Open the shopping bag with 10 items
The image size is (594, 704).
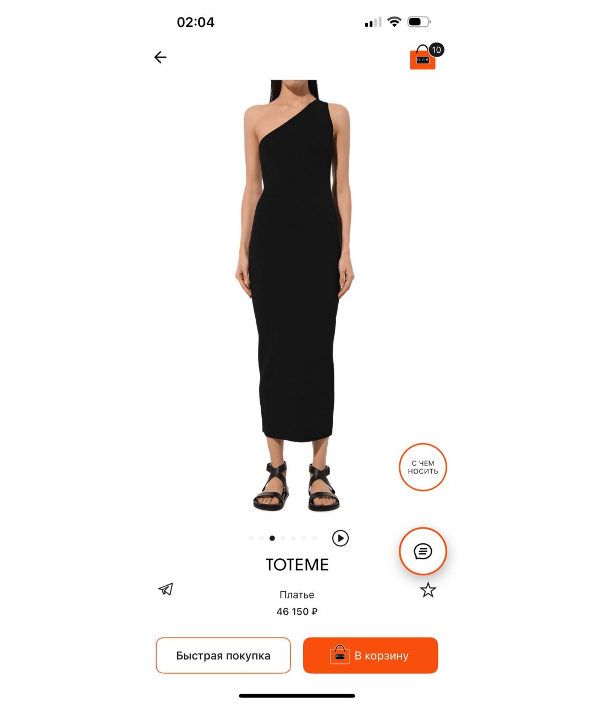423,58
